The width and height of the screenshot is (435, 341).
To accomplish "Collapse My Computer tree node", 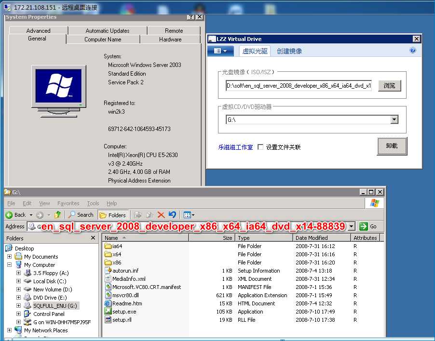I will coord(10,264).
